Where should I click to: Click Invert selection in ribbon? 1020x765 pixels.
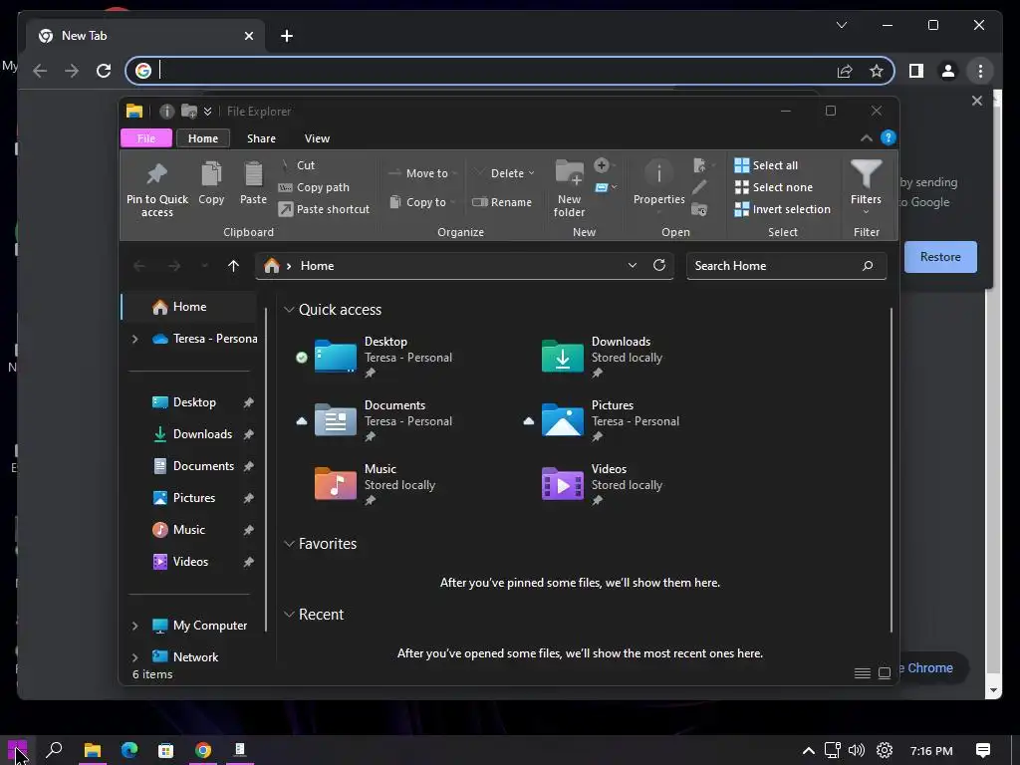click(x=783, y=209)
